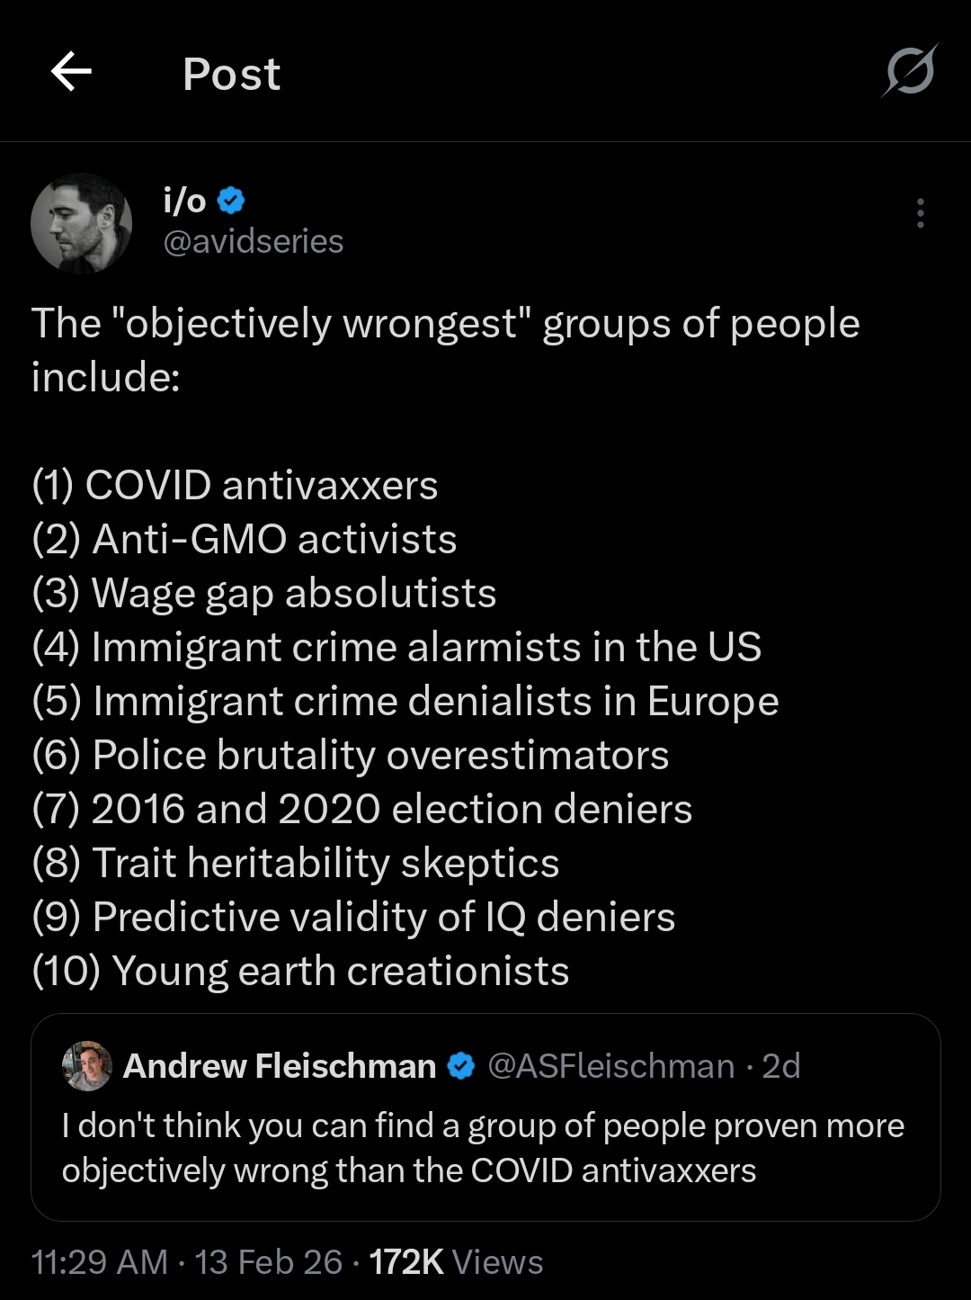Open the Grok icon in header
The image size is (971, 1300).
click(910, 72)
